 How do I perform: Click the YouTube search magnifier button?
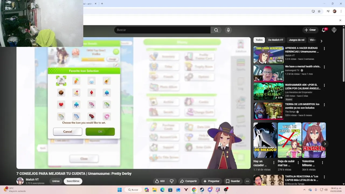pyautogui.click(x=216, y=30)
